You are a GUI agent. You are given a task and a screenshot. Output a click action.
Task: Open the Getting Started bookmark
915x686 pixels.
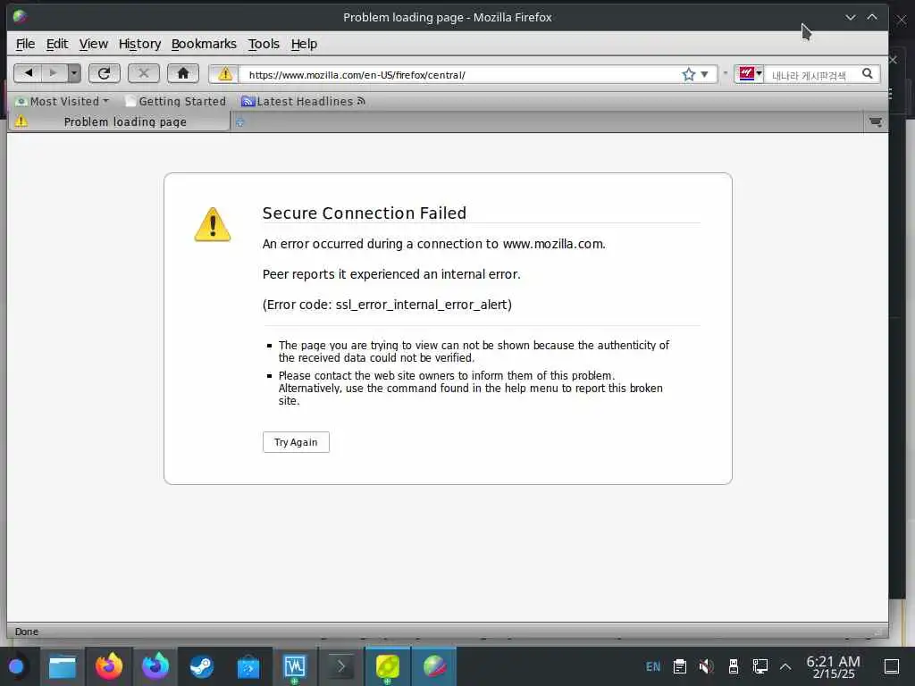(x=176, y=102)
